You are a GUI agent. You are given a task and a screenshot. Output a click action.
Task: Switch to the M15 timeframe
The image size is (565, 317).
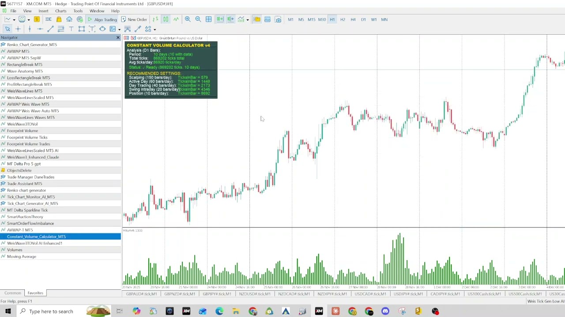311,19
